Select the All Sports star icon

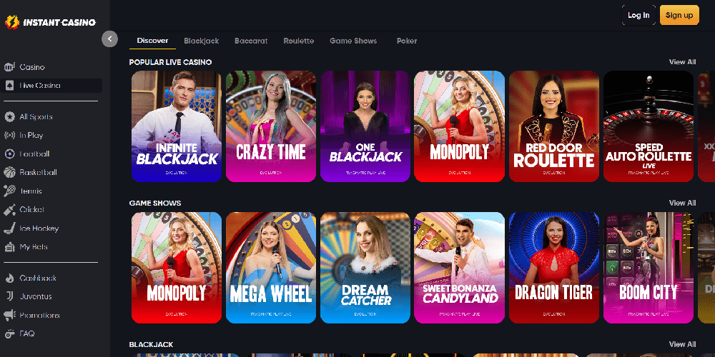coord(9,117)
